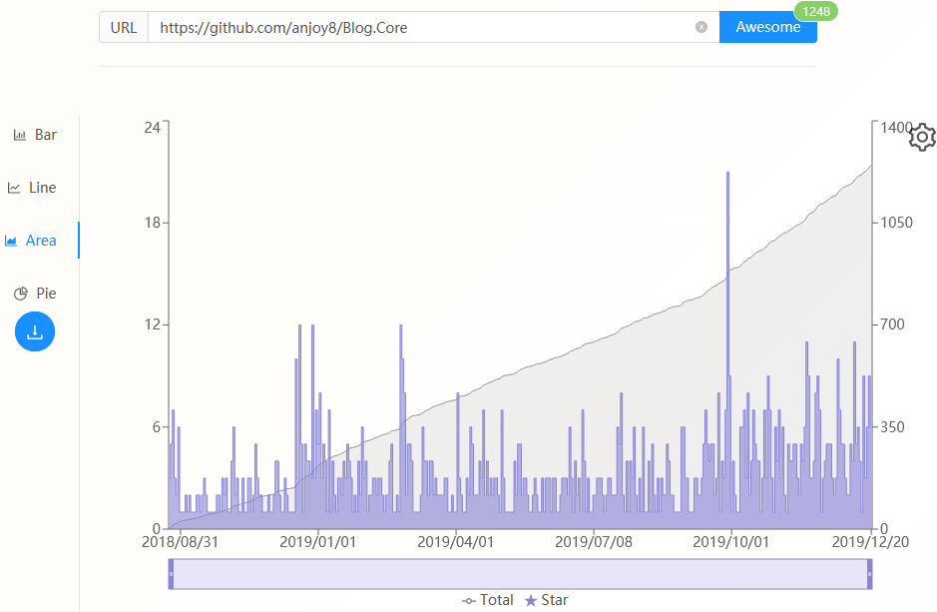This screenshot has height=612, width=937.
Task: Click the URL label prefix
Action: point(124,28)
